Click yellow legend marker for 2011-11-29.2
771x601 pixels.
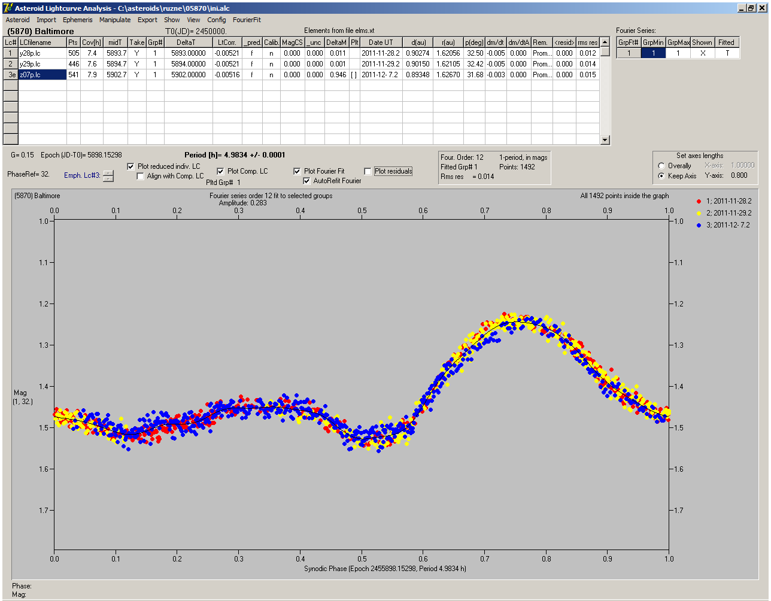pos(699,213)
